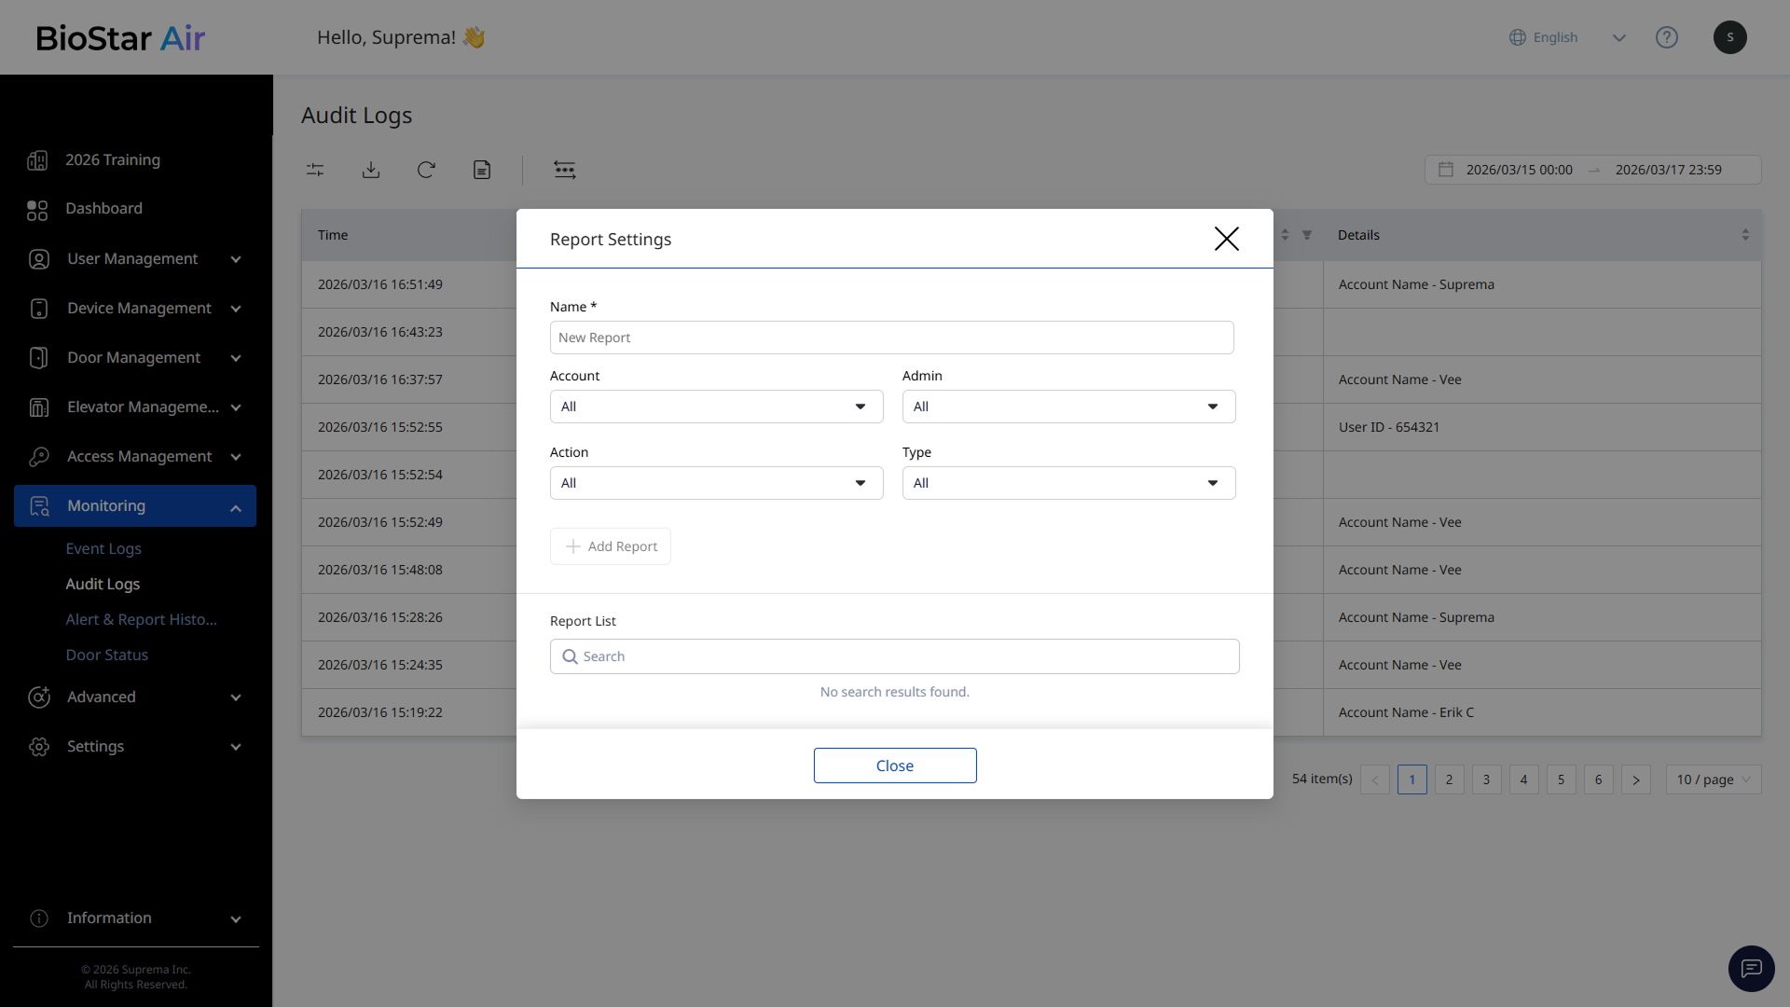1790x1007 pixels.
Task: Click the user avatar icon
Action: pos(1729,37)
